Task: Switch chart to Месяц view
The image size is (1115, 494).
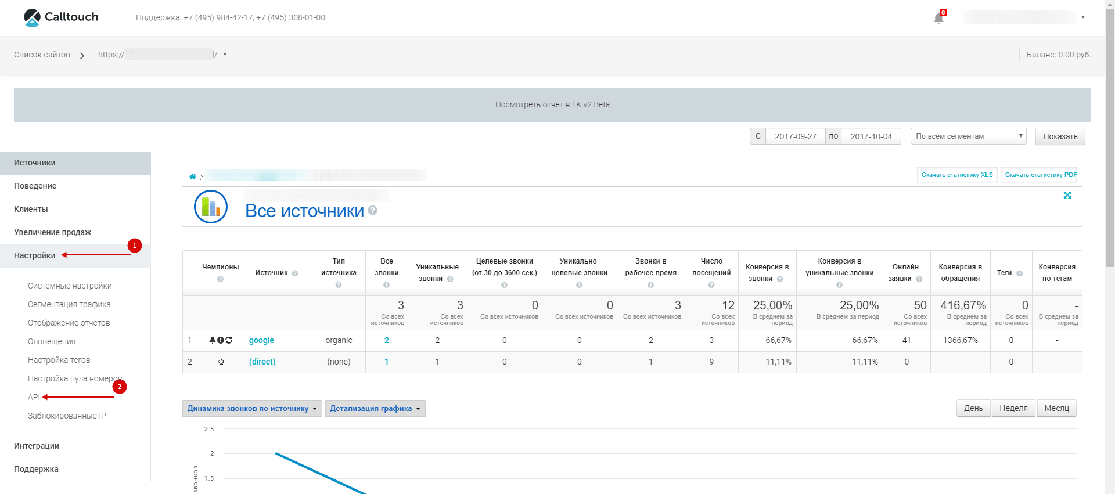Action: (1057, 408)
